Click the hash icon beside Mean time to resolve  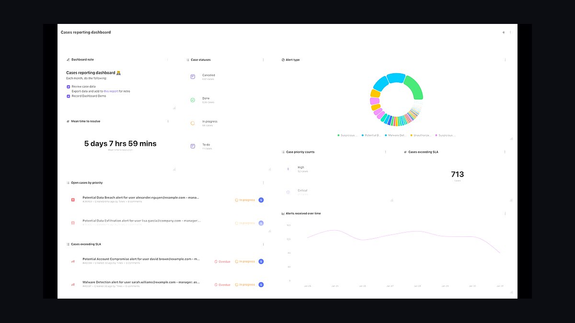(x=68, y=121)
